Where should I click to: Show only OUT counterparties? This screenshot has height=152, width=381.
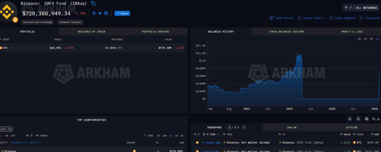coord(13,136)
